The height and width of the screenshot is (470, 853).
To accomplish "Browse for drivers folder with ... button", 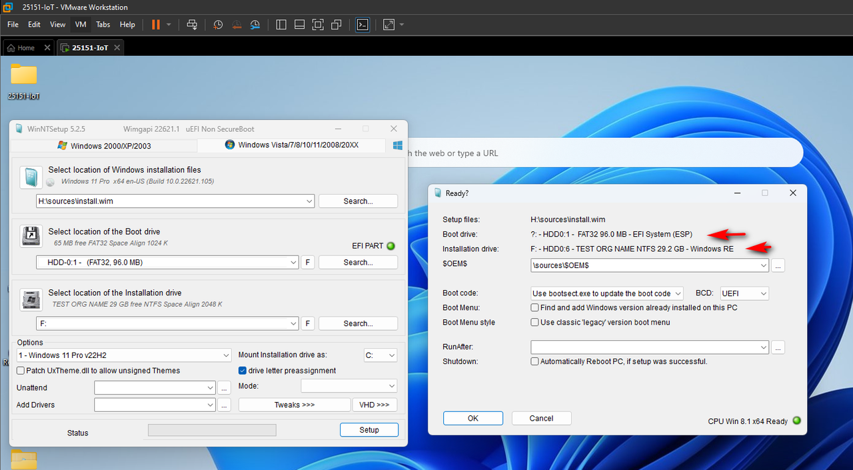I will pyautogui.click(x=225, y=405).
